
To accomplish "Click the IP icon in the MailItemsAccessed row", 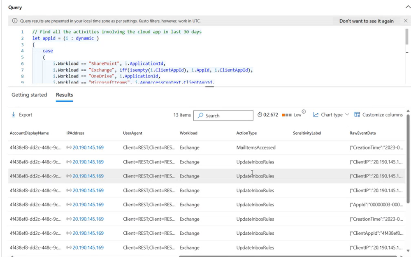I will [x=69, y=147].
